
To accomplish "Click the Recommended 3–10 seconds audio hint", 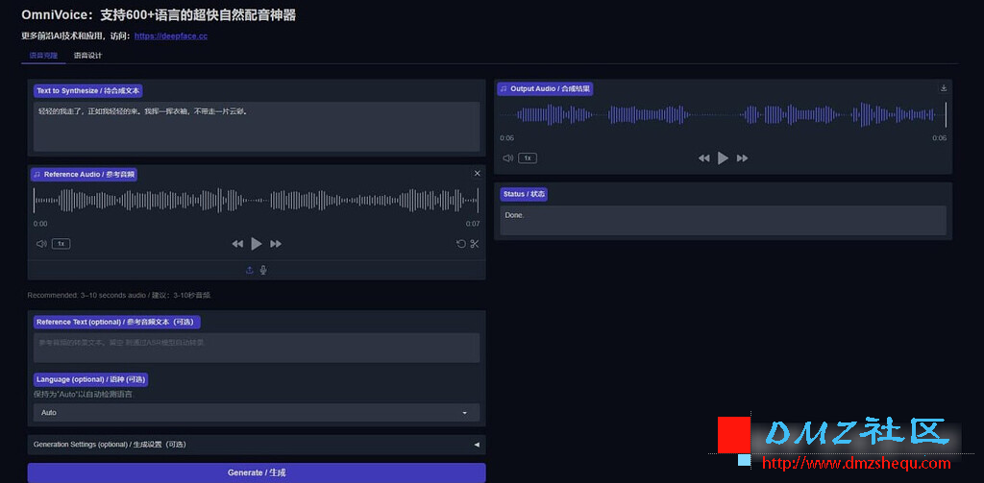I will (118, 295).
